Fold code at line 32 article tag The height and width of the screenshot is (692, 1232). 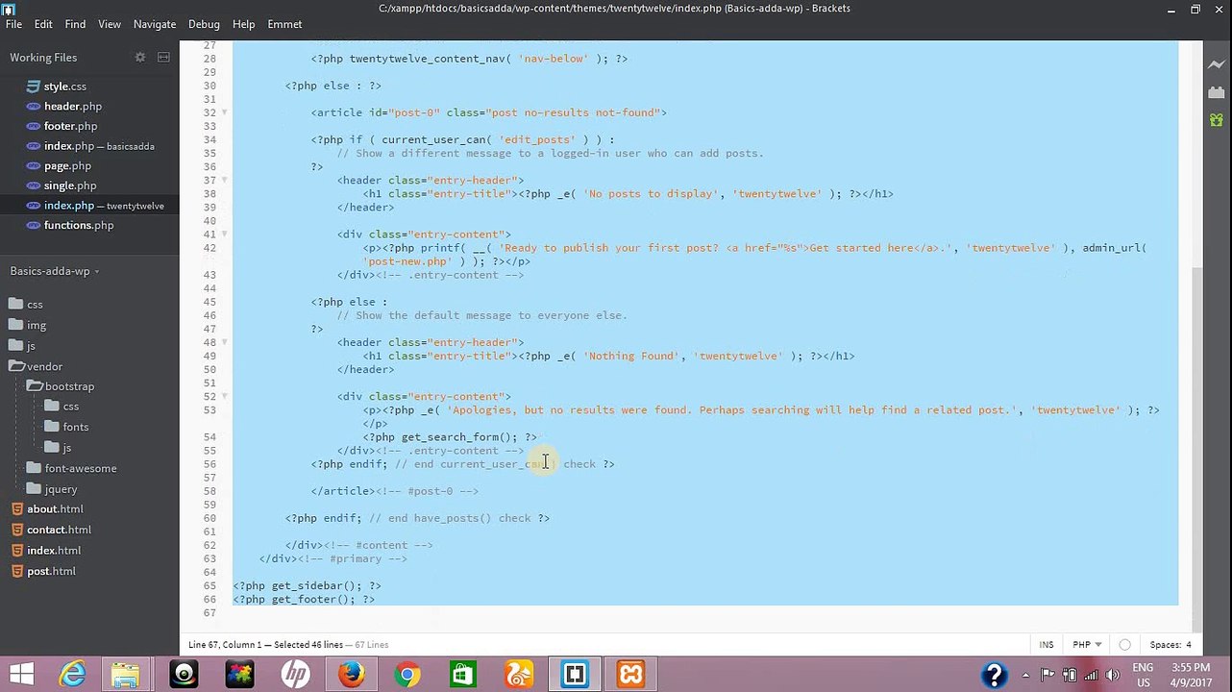pos(225,112)
